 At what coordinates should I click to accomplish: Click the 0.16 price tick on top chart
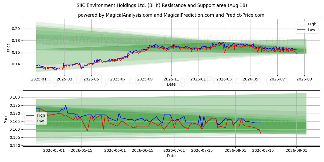(x=16, y=52)
